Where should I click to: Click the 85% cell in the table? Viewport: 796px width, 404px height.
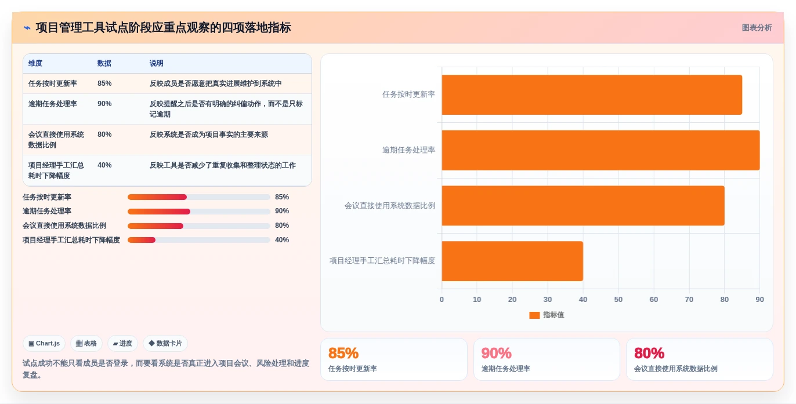click(104, 83)
